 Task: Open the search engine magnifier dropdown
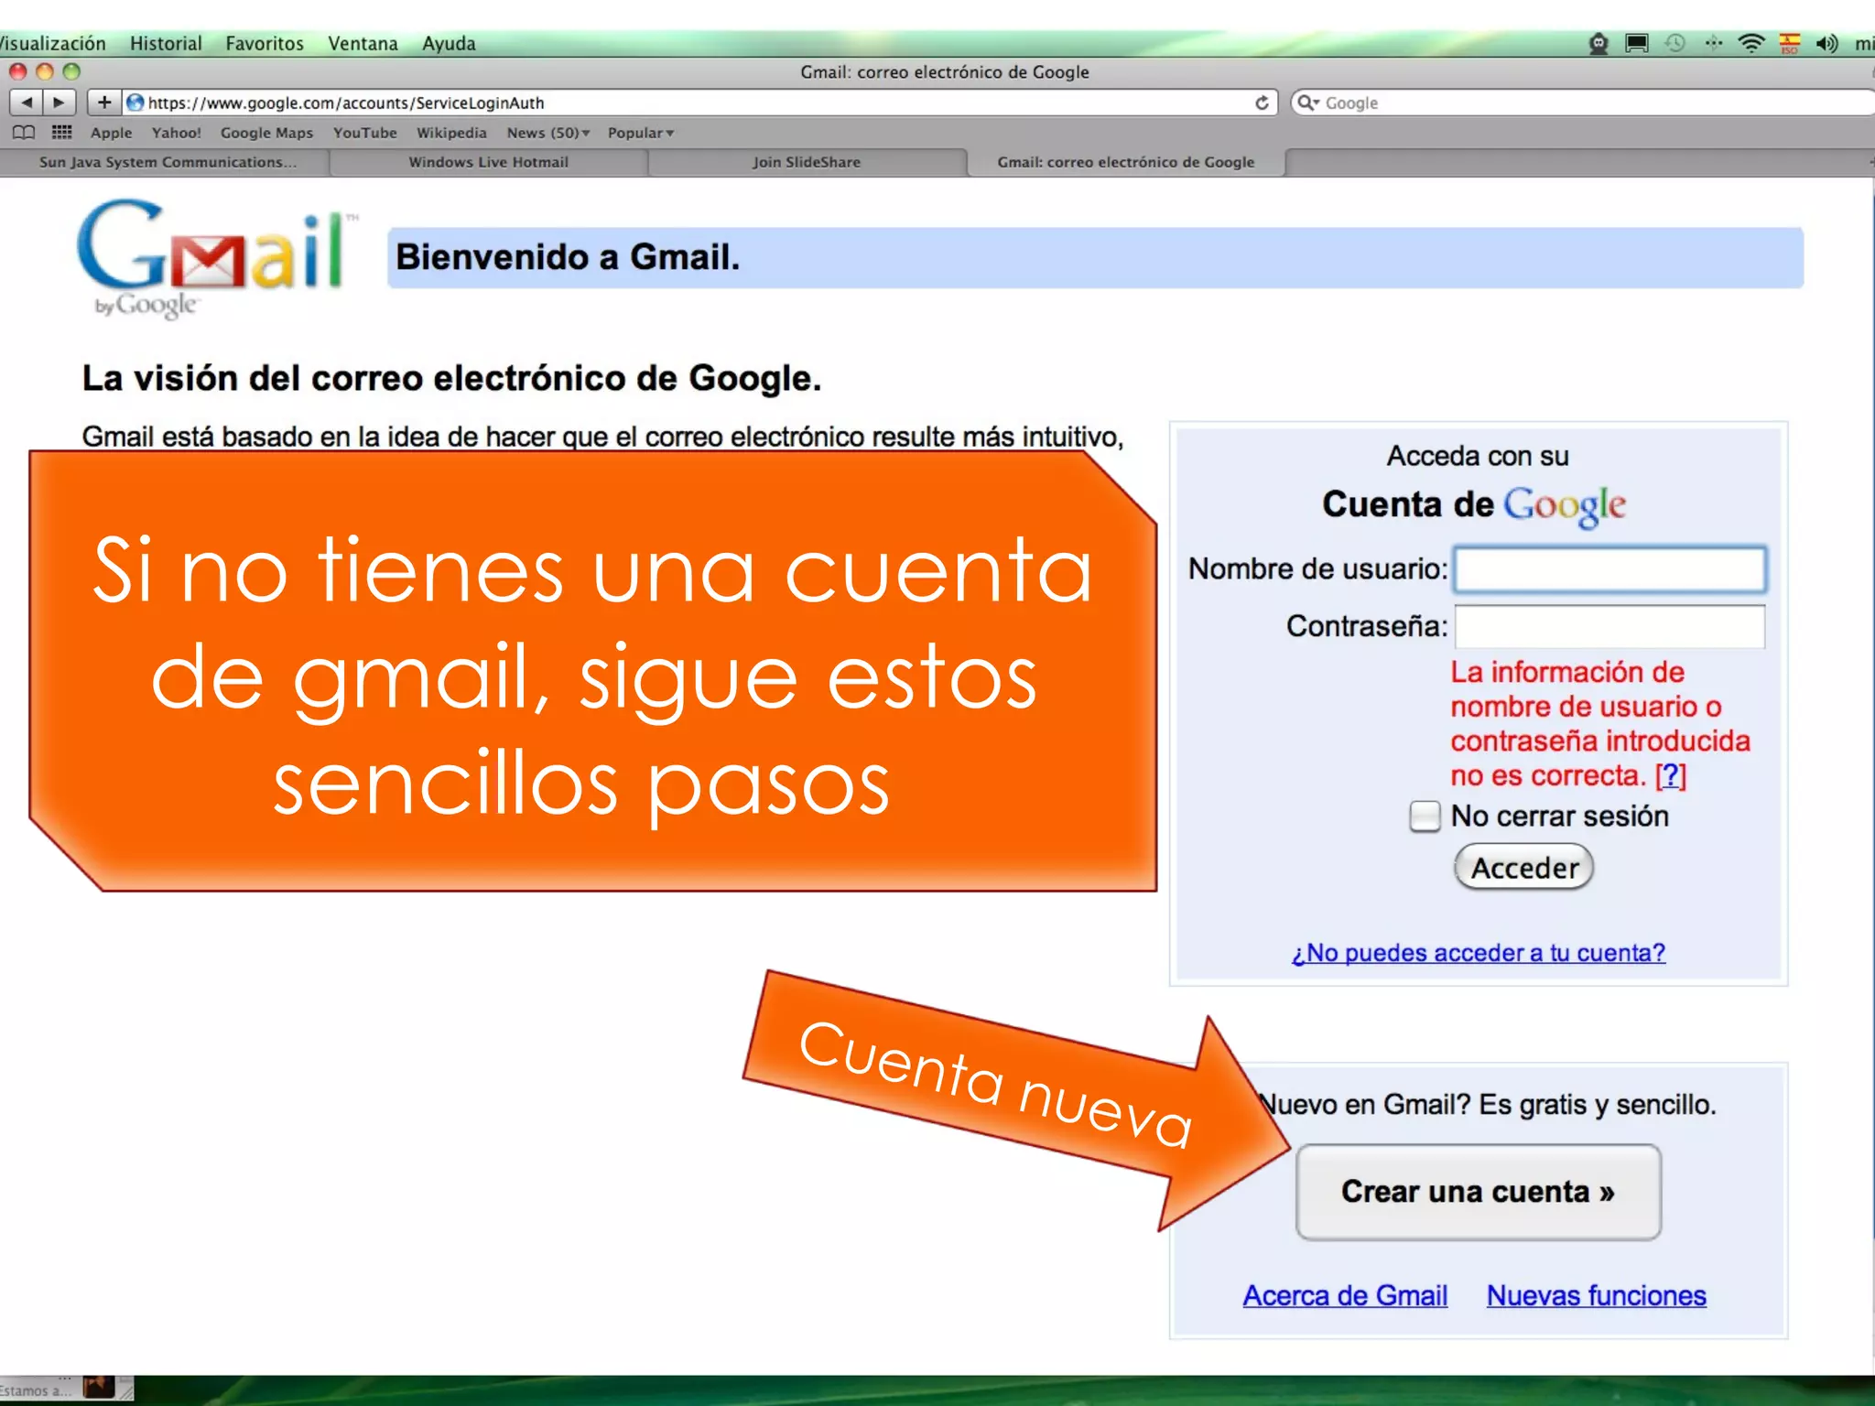pyautogui.click(x=1308, y=103)
